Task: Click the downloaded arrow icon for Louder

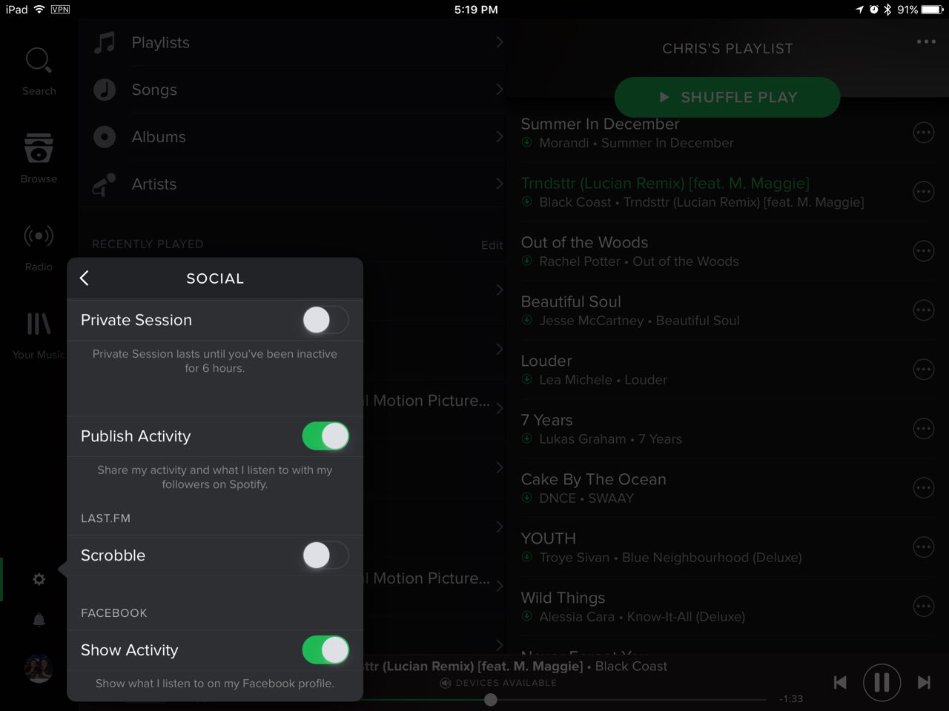Action: [526, 379]
